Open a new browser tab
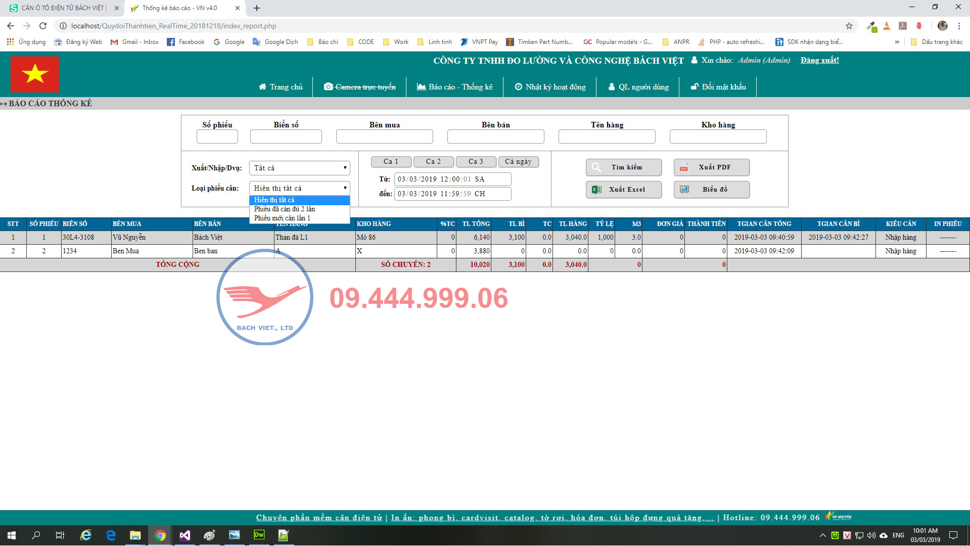 click(x=257, y=8)
